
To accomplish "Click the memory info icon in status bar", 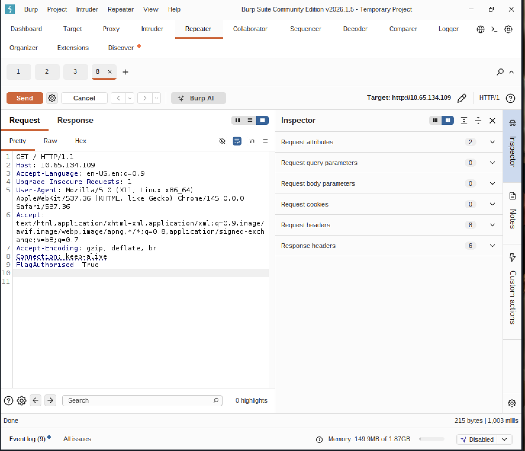I will (x=319, y=440).
